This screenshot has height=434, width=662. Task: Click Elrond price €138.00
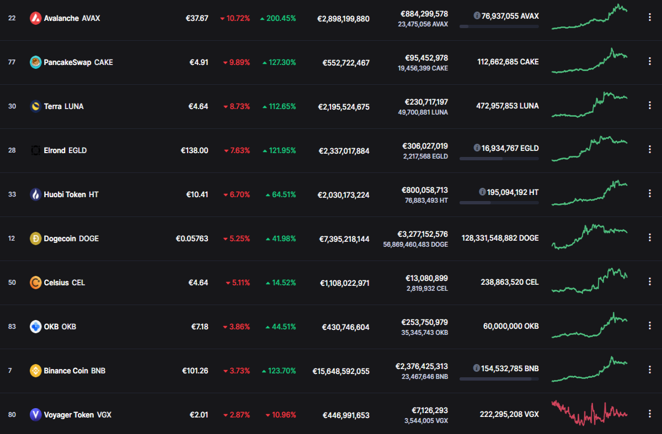tap(194, 150)
